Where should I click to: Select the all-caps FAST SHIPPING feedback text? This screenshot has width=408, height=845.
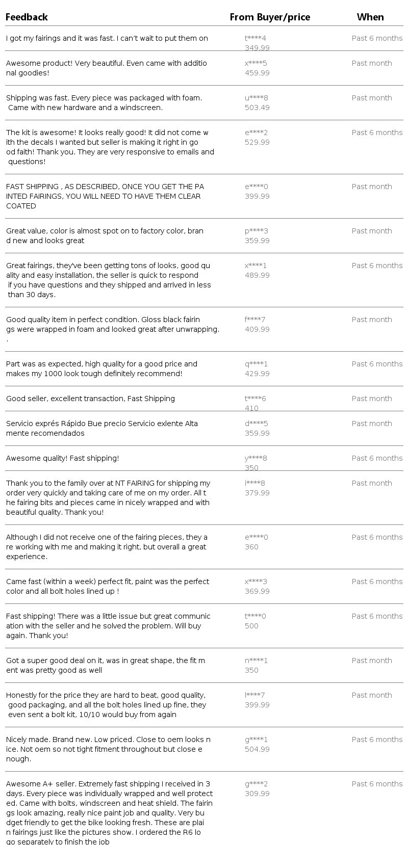pos(105,196)
